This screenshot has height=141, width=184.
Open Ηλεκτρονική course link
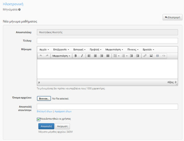coord(13,4)
